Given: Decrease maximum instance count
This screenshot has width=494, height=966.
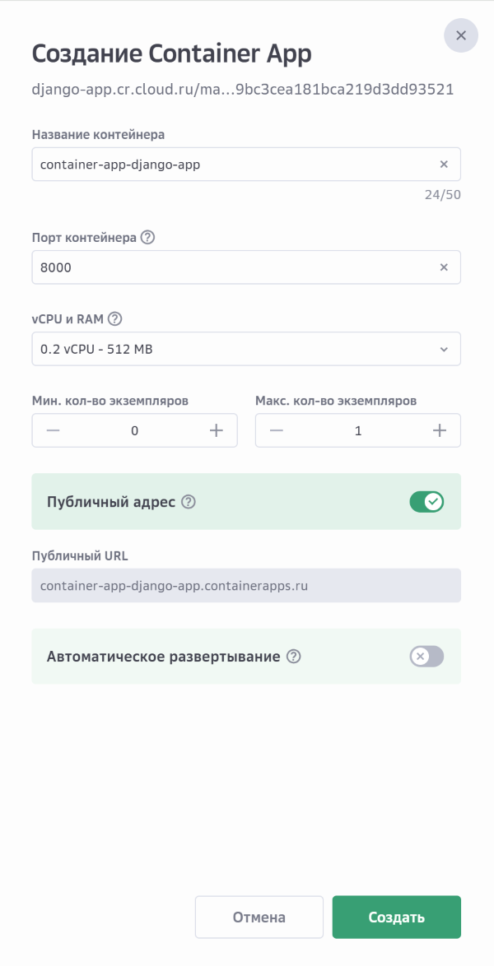Looking at the screenshot, I should (277, 430).
